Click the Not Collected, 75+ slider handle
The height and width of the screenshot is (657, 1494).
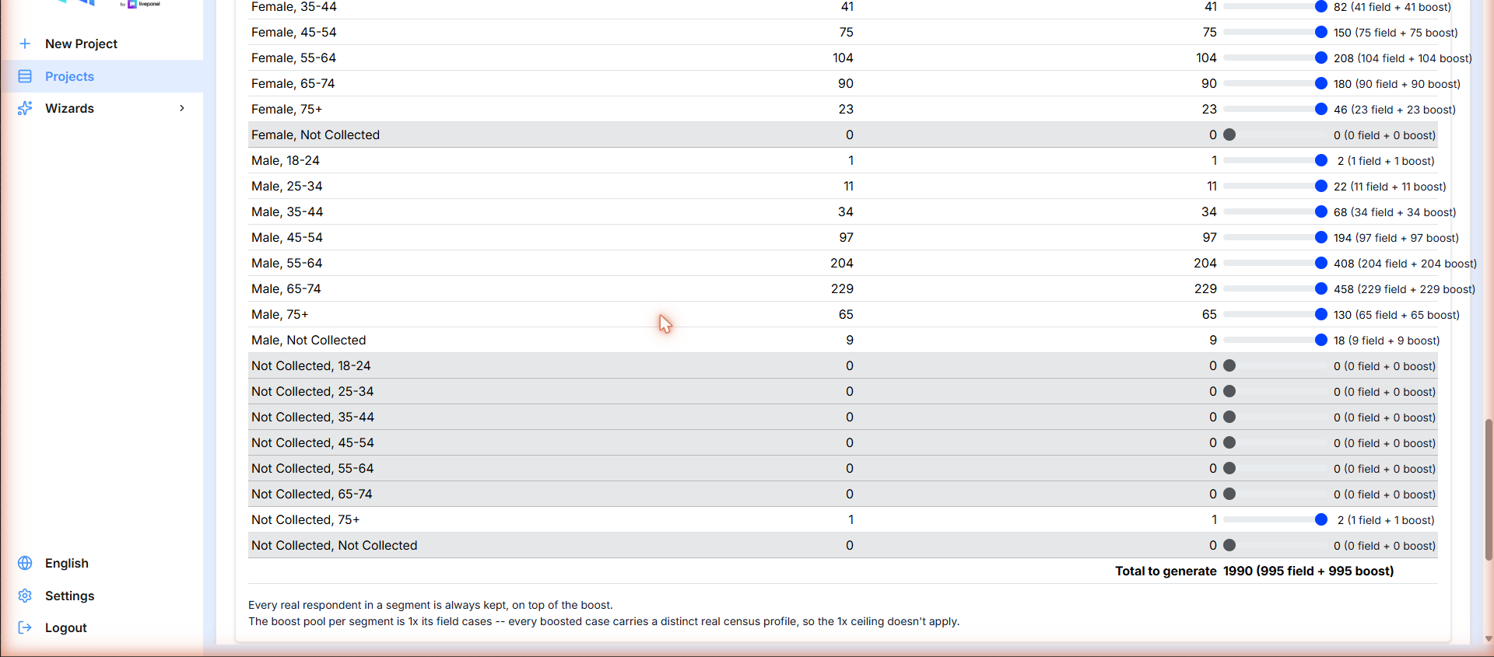(x=1320, y=519)
